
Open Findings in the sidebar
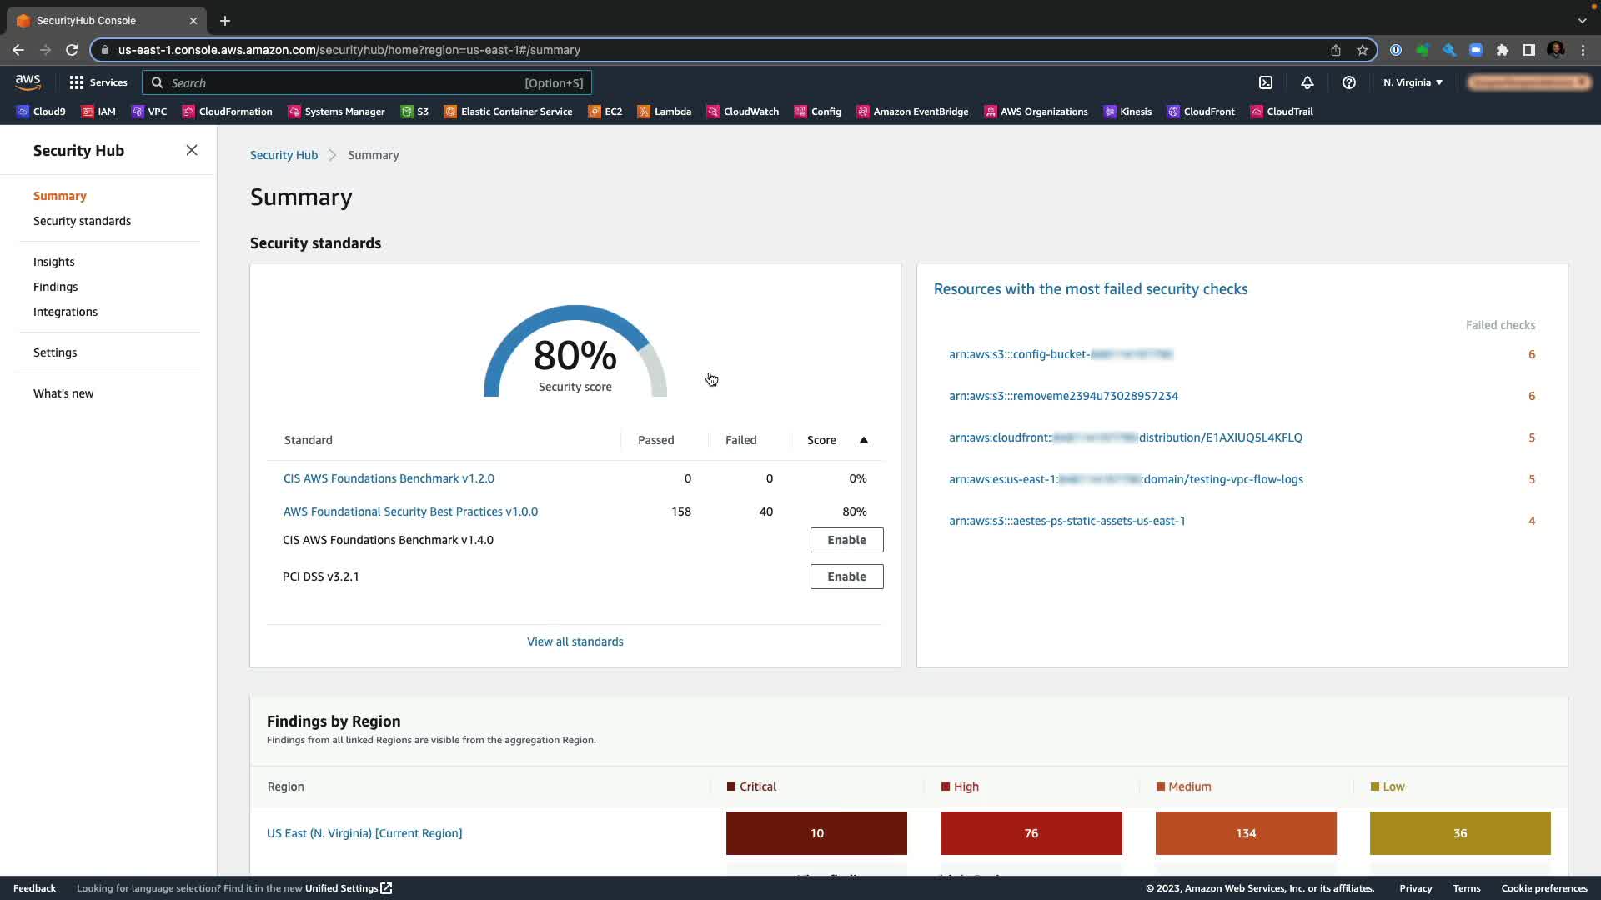(55, 287)
